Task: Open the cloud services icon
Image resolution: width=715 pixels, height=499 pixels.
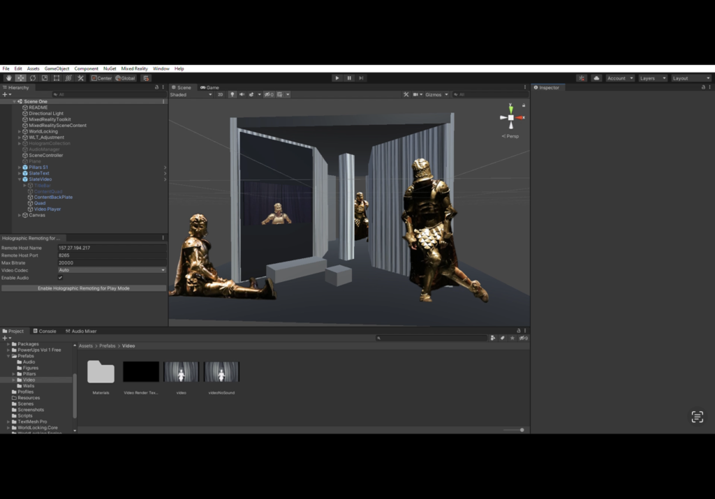Action: coord(596,78)
